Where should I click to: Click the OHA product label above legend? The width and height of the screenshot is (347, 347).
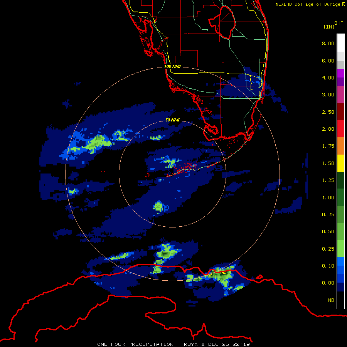pos(339,23)
